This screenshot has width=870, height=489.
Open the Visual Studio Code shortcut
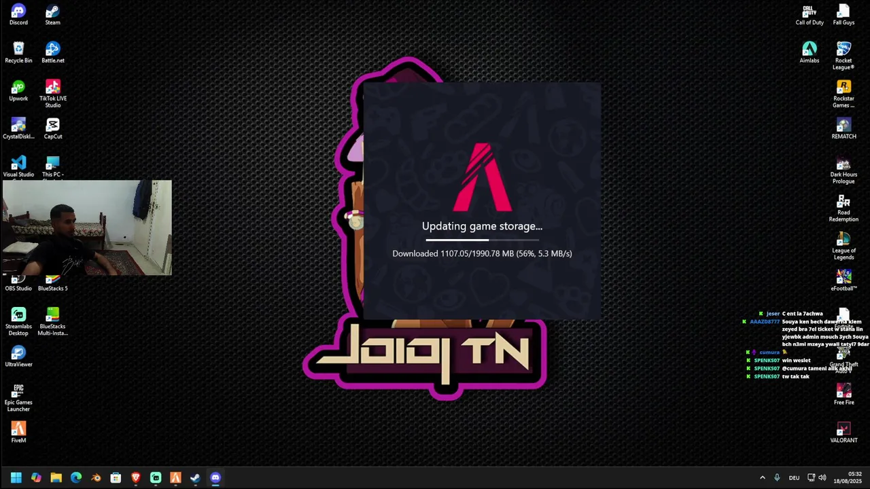[18, 167]
